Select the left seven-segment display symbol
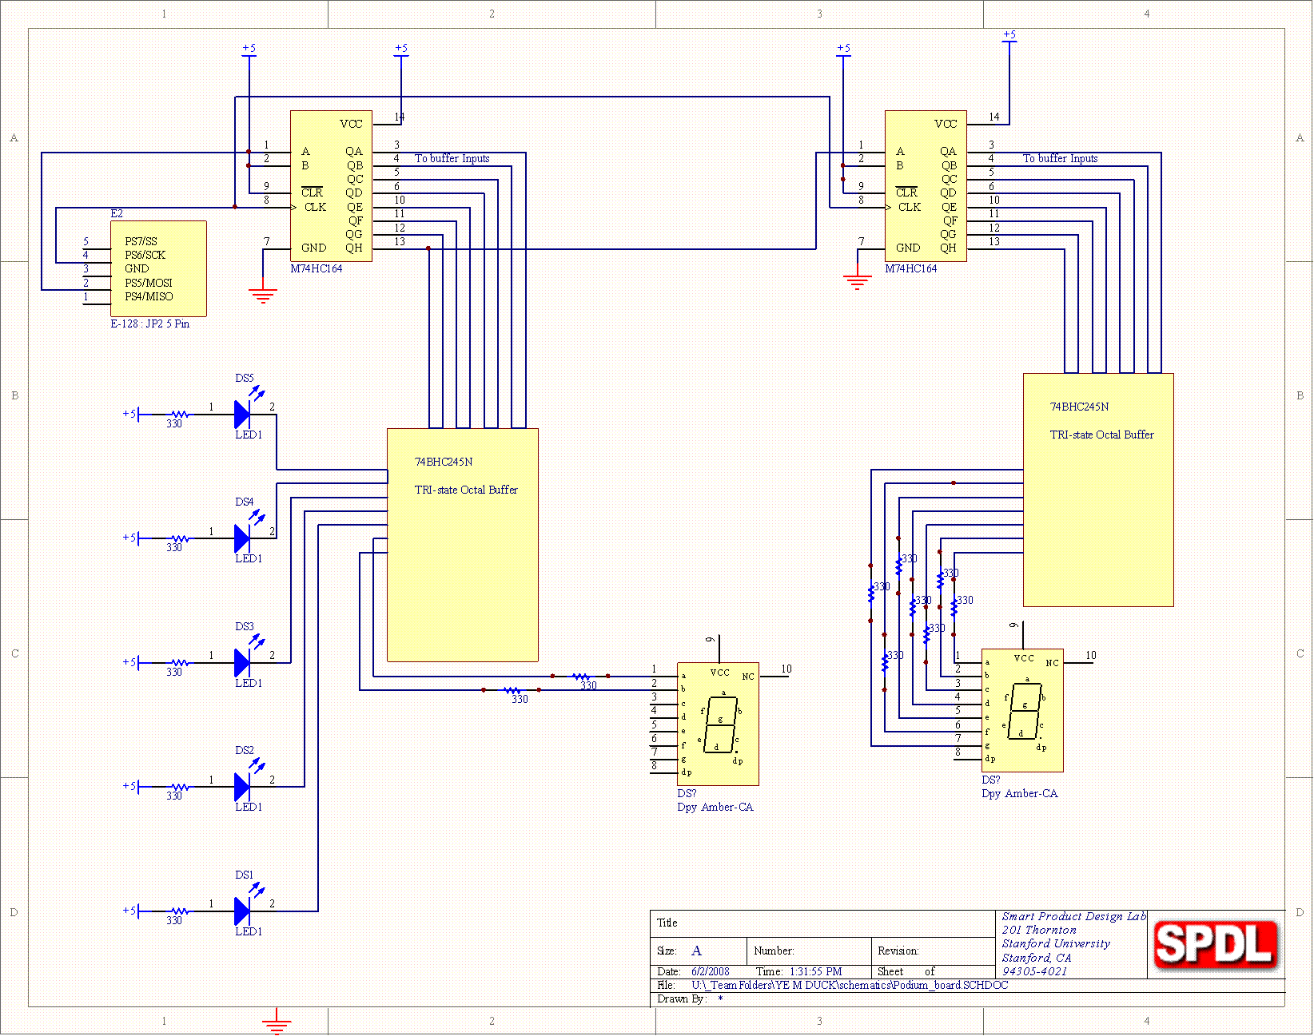1314x1036 pixels. 717,724
